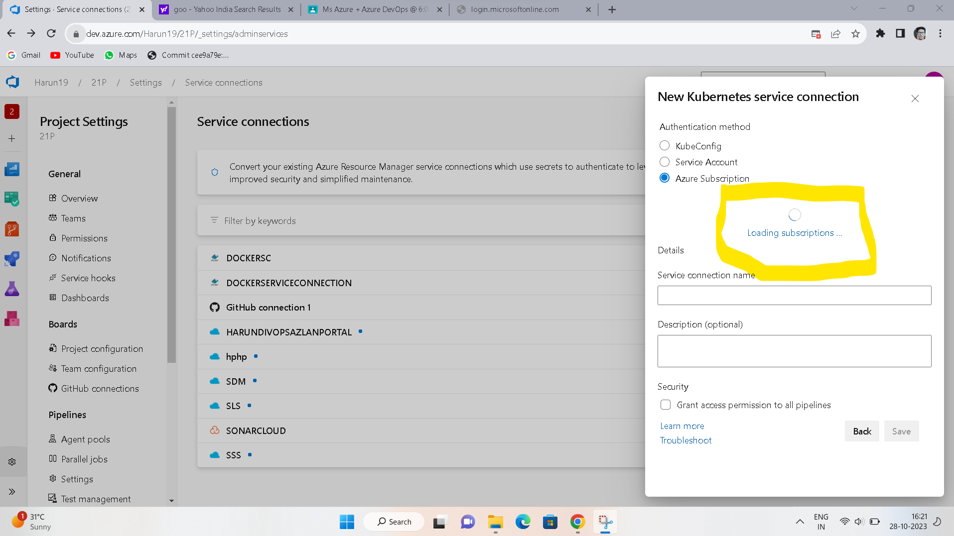The height and width of the screenshot is (536, 954).
Task: Open Artifacts from the sidebar
Action: (12, 319)
